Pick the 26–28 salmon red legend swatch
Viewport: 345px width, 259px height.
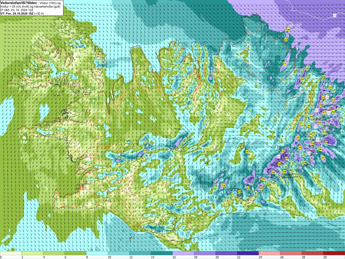coord(291,253)
